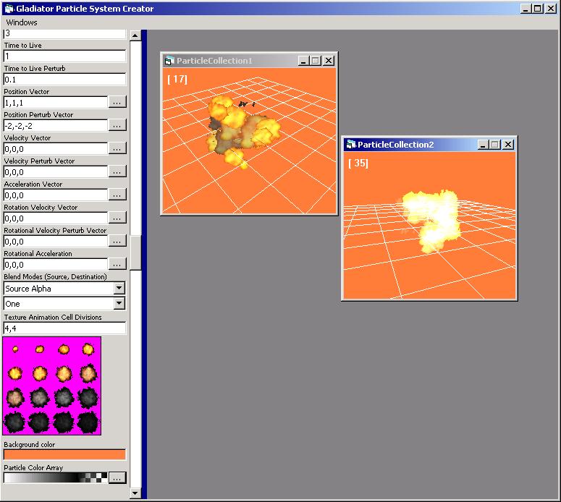Click the ParticleCollection2 fire viewport

coord(429,225)
